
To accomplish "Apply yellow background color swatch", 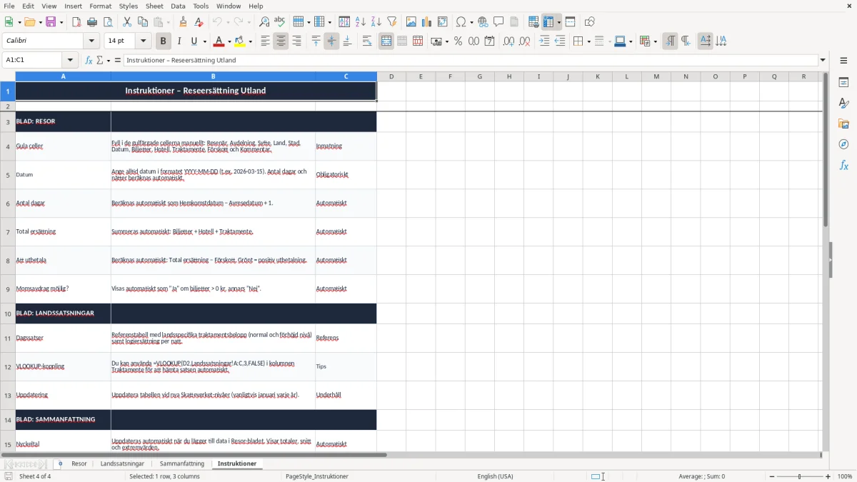I will (x=241, y=41).
